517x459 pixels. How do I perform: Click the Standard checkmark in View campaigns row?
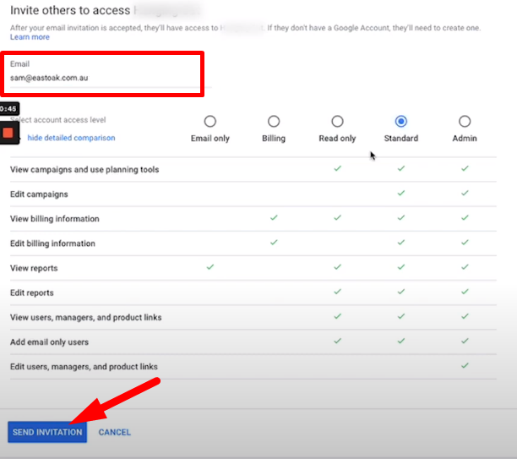pos(401,168)
